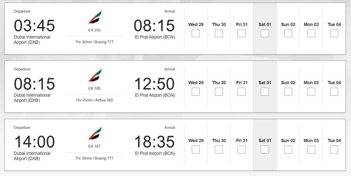The height and width of the screenshot is (176, 351).
Task: Select Sat 01 checkbox for the 14:00 departure
Action: pos(265,150)
